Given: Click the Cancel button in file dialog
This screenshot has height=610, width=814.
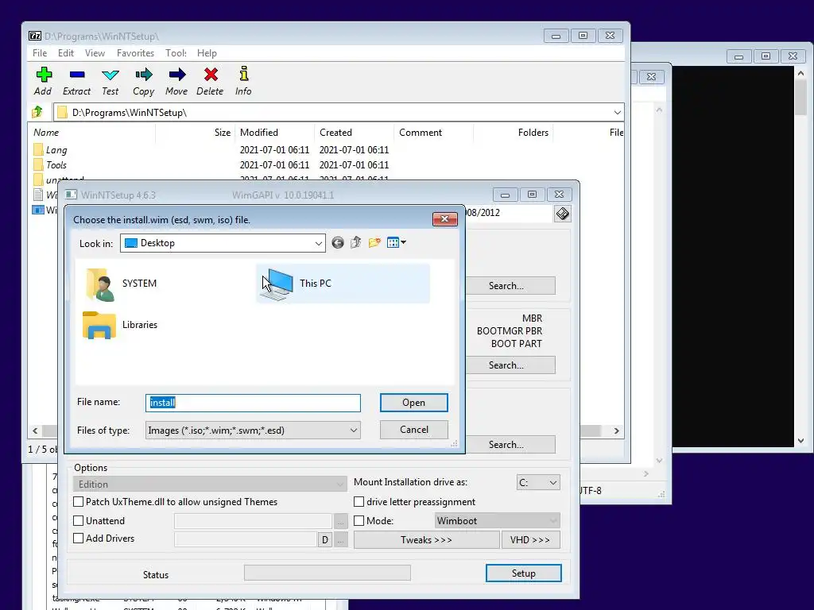Looking at the screenshot, I should tap(413, 430).
